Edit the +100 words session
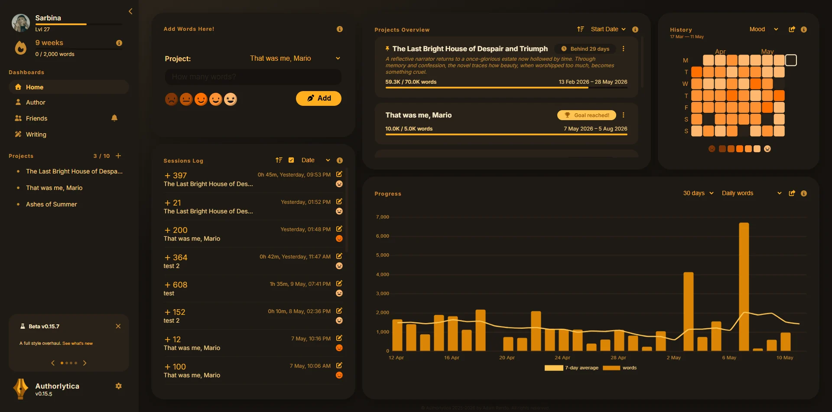 point(339,365)
